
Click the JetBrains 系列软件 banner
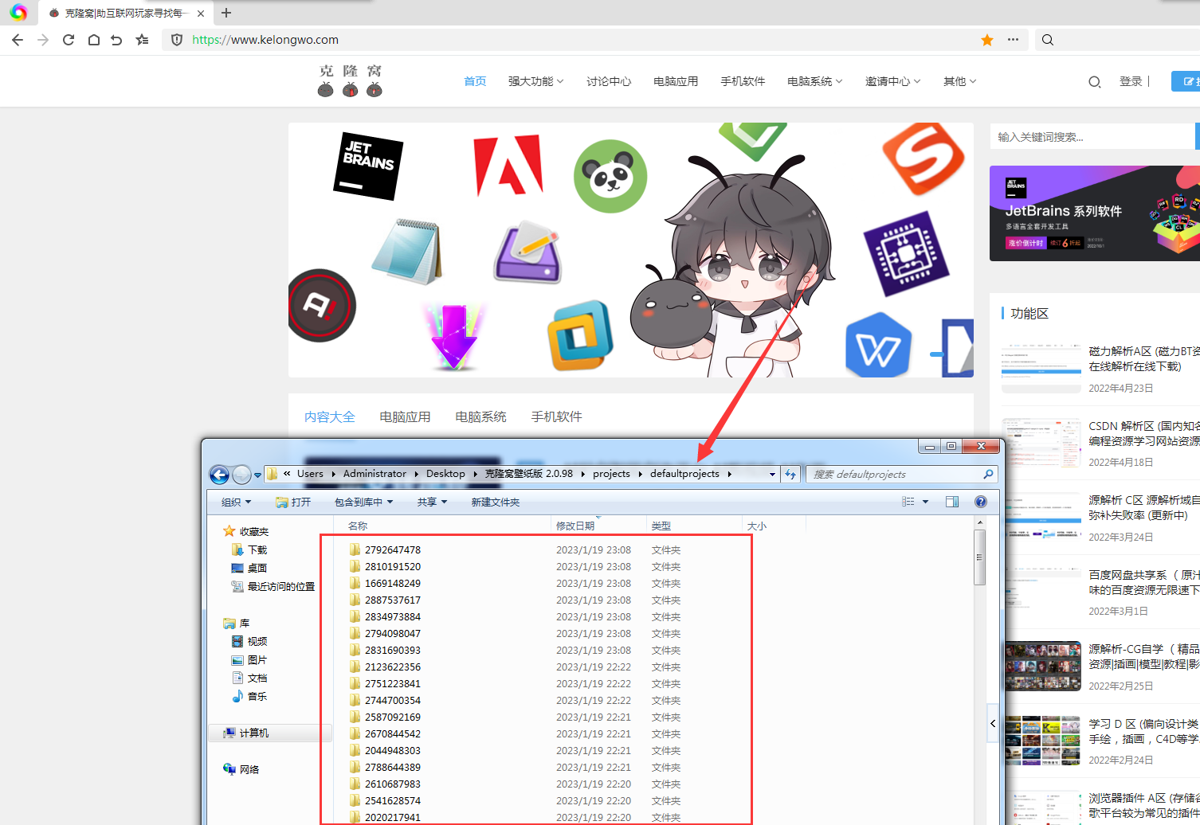coord(1095,213)
